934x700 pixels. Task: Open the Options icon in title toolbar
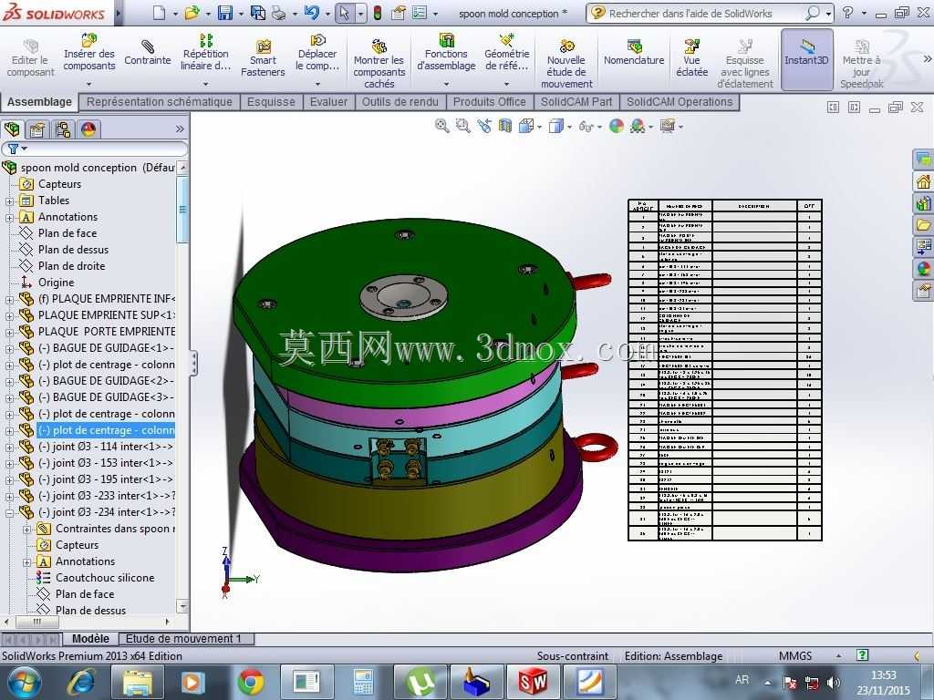tap(399, 13)
